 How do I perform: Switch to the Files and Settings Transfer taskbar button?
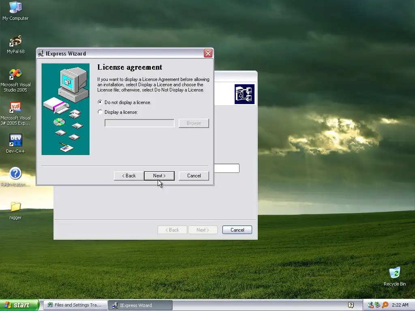[x=75, y=305]
